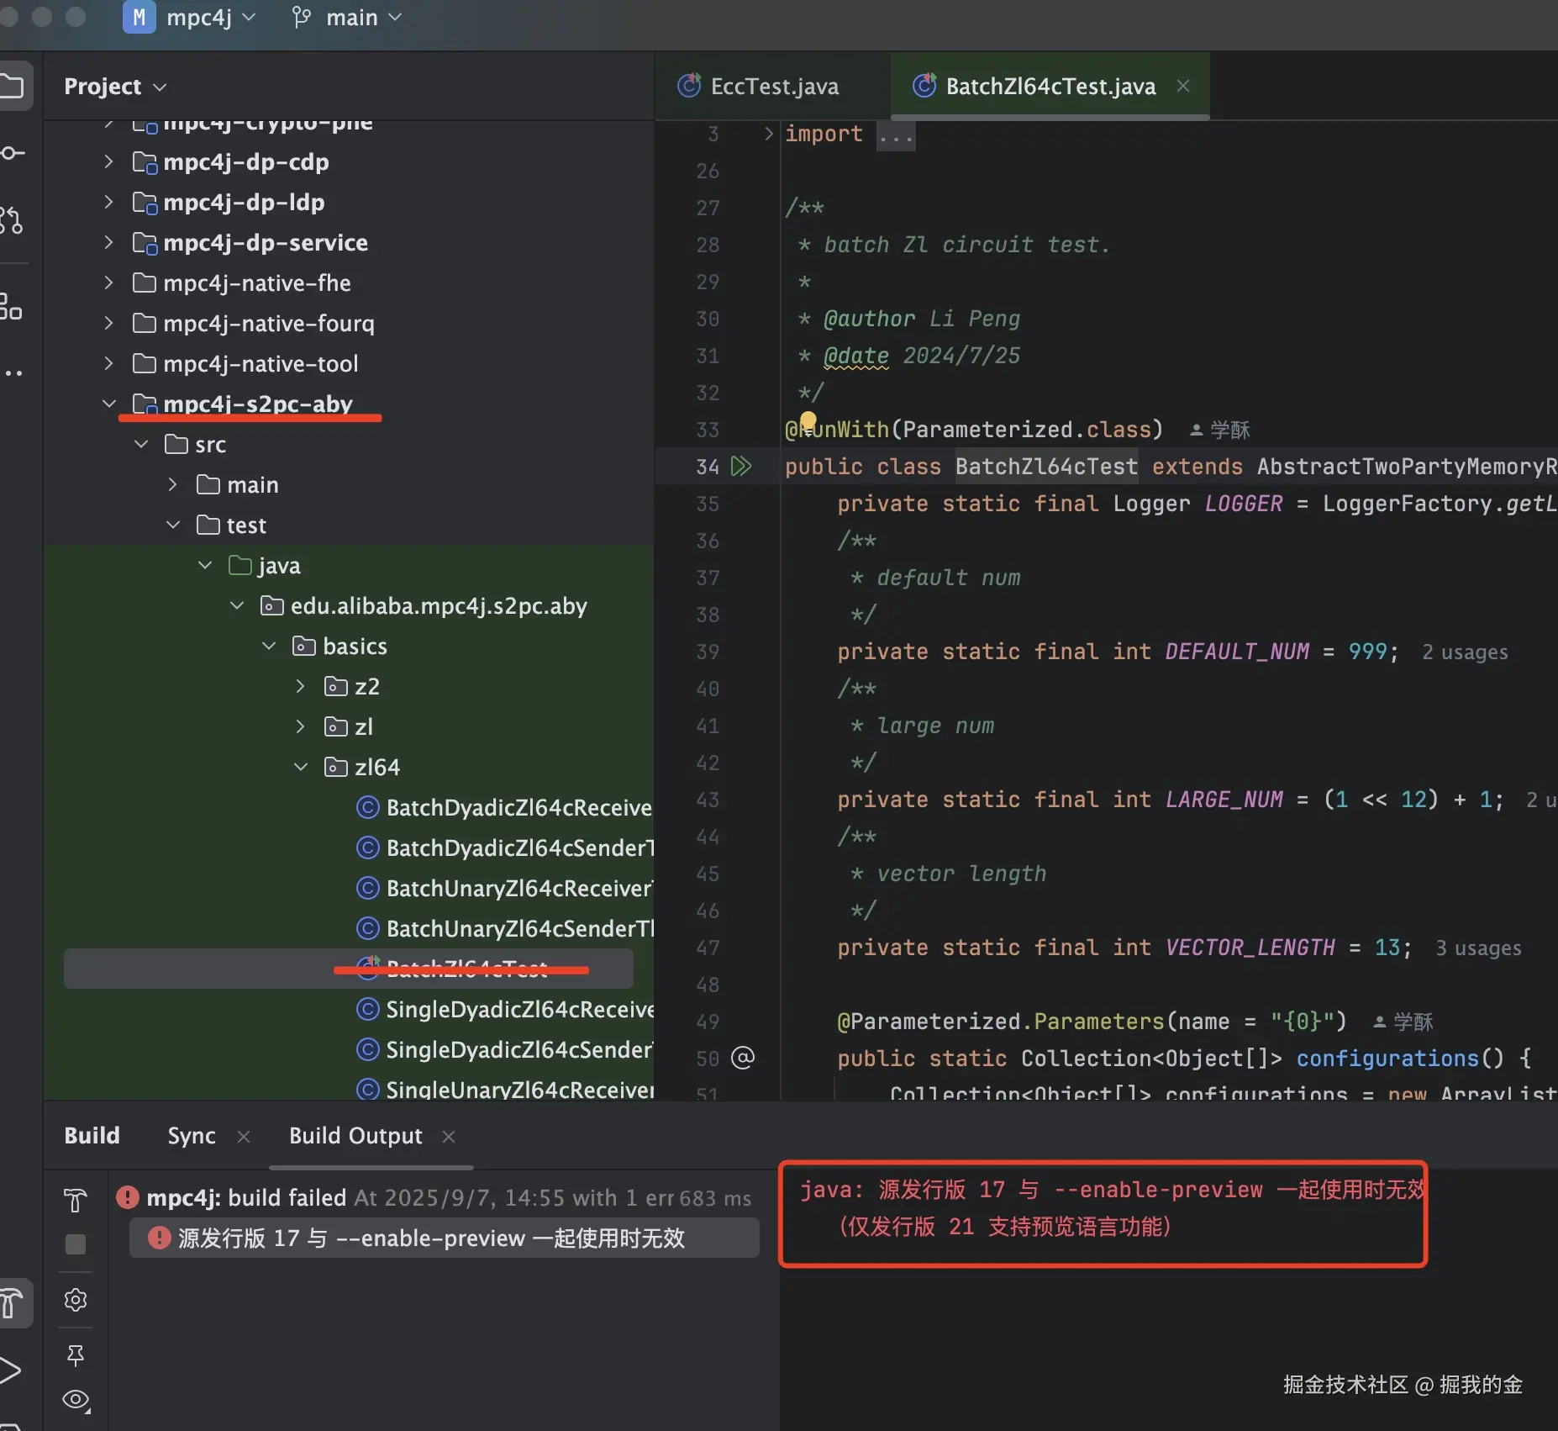Select the Sync tab in Build window
The image size is (1558, 1431).
pos(192,1135)
